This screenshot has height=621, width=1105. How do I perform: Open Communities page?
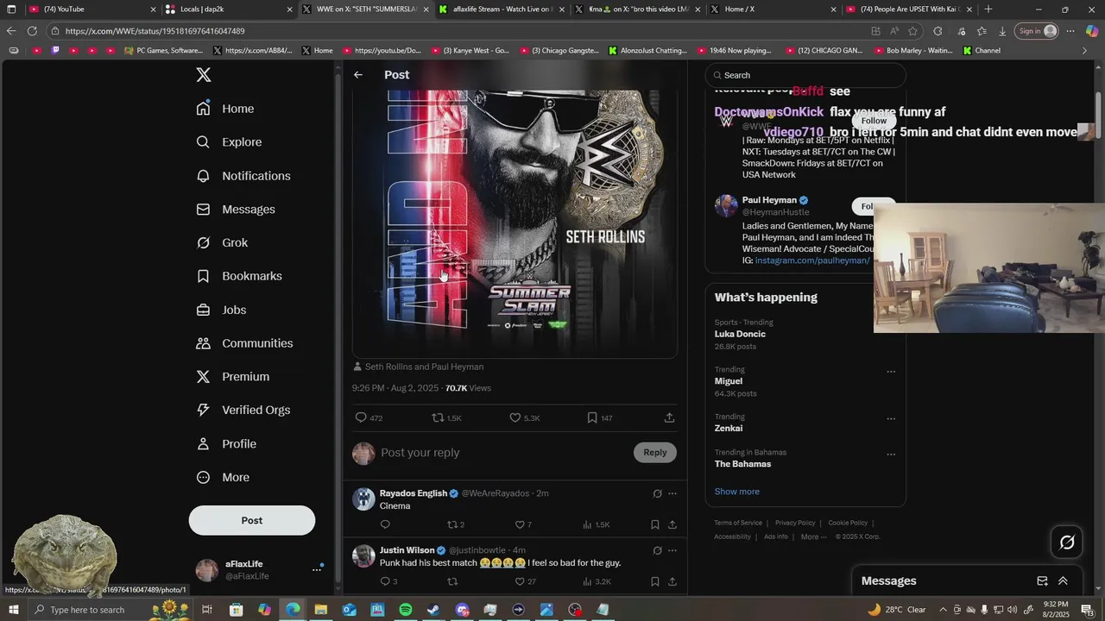(x=244, y=343)
